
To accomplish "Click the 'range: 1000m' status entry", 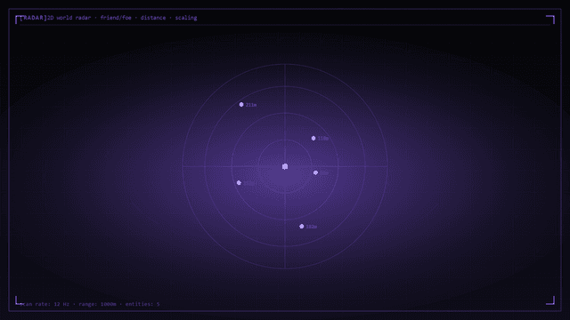I will (97, 304).
